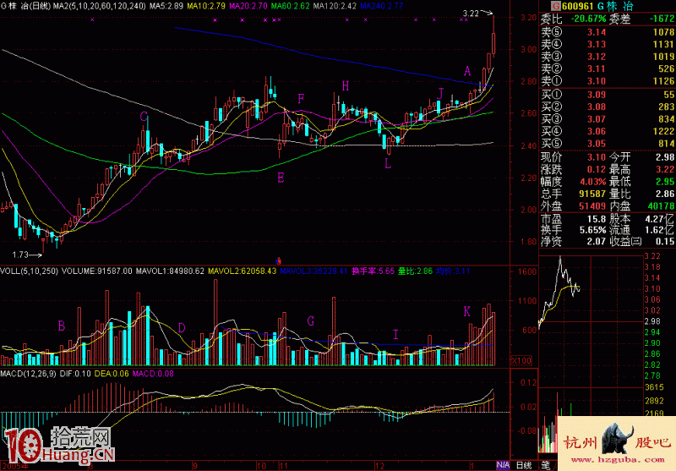Click the red G icon beside 600961

(545, 6)
